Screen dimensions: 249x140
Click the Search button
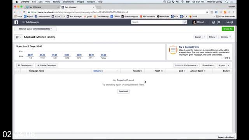[198, 37]
